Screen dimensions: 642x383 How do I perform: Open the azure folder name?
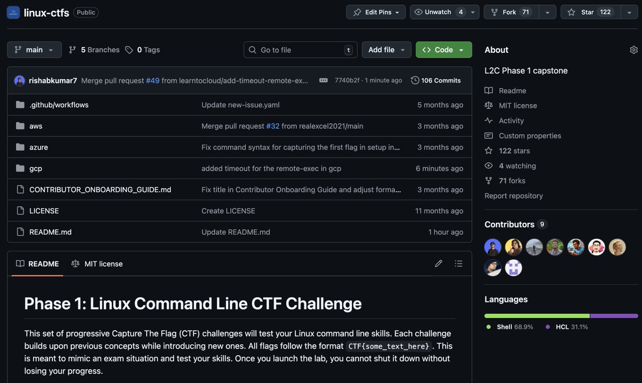click(x=39, y=147)
